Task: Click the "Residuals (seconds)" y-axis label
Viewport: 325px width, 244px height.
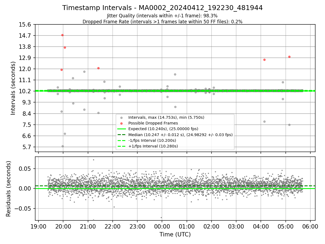Action: [8, 189]
